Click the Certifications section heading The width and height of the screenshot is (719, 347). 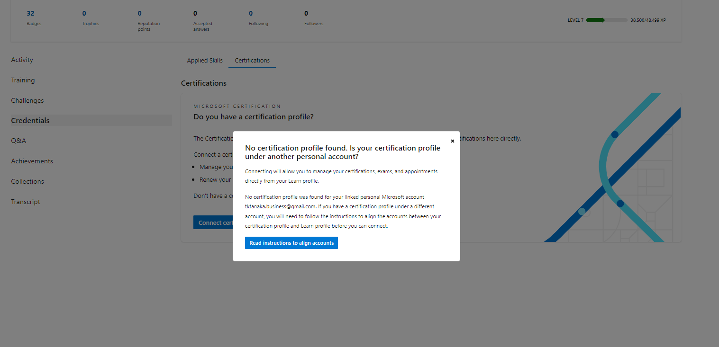pos(204,83)
